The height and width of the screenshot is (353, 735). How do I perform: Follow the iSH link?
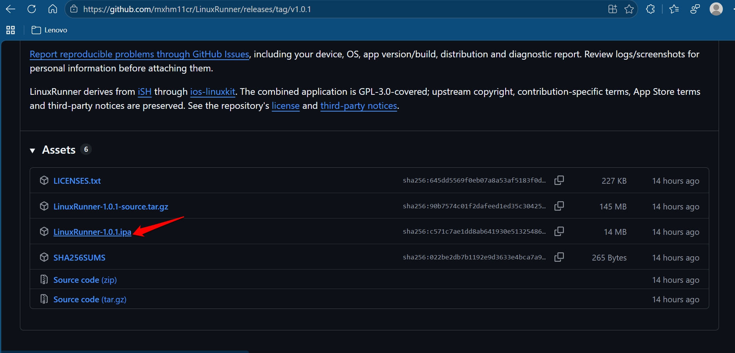(x=145, y=92)
